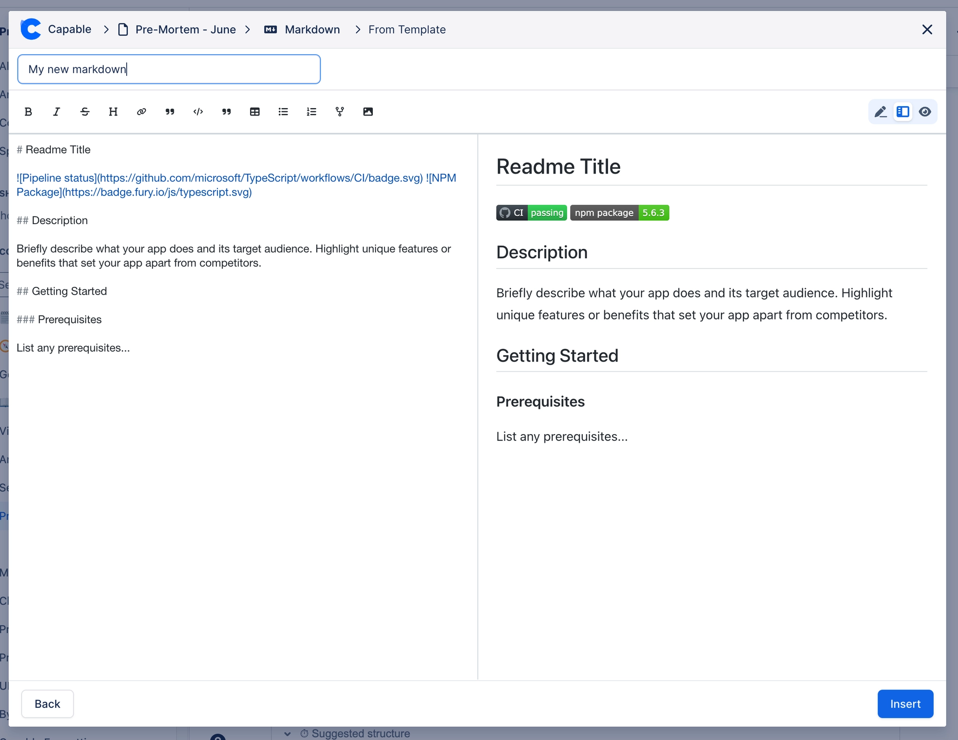Insert a hyperlink
Screen dimensions: 958x740
pos(141,111)
